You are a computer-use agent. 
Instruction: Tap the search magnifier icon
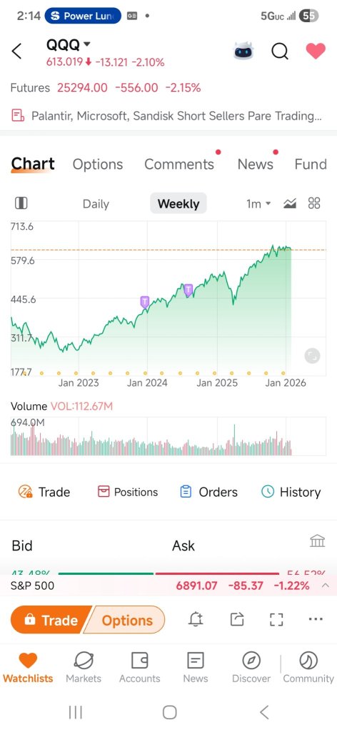click(x=280, y=51)
